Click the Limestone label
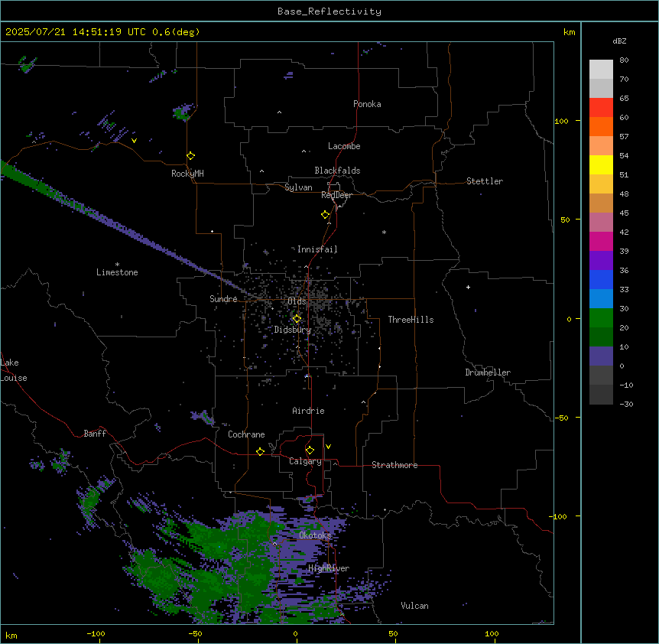Screen dimensions: 659x644 117,272
